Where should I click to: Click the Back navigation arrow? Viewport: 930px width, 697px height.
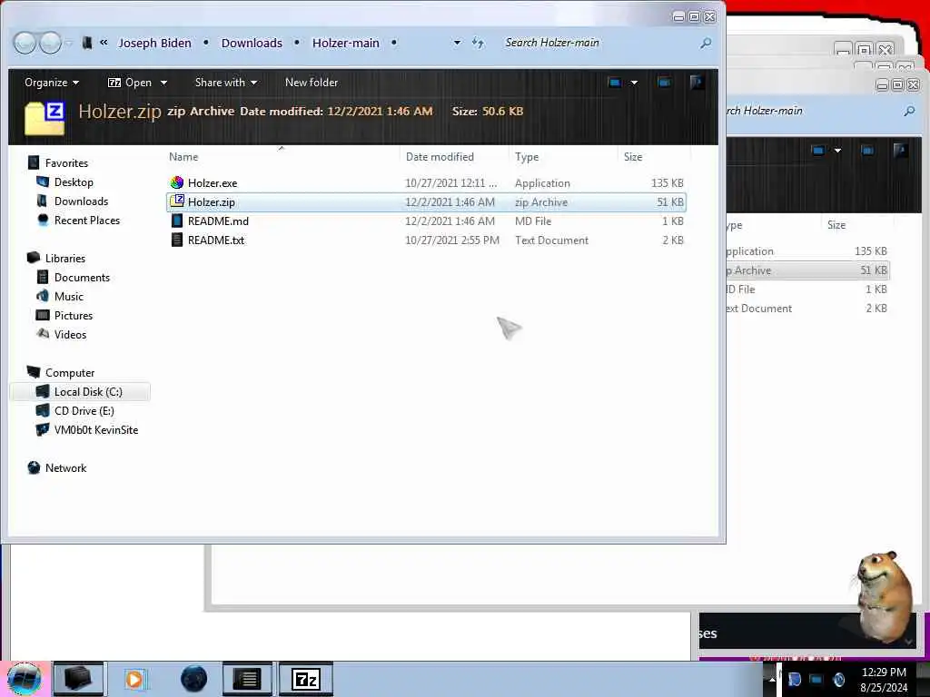(x=25, y=43)
